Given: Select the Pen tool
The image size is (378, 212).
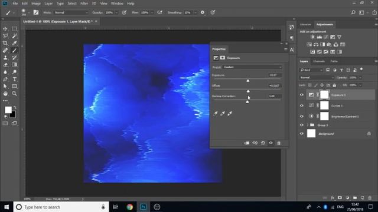Looking at the screenshot, I should (5, 79).
